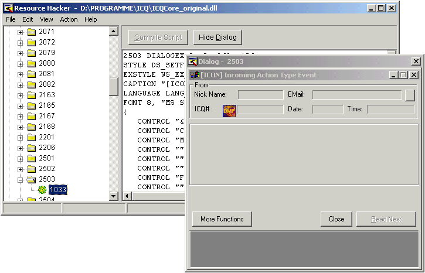
Task: Expand the 2165 tree node
Action: point(21,105)
